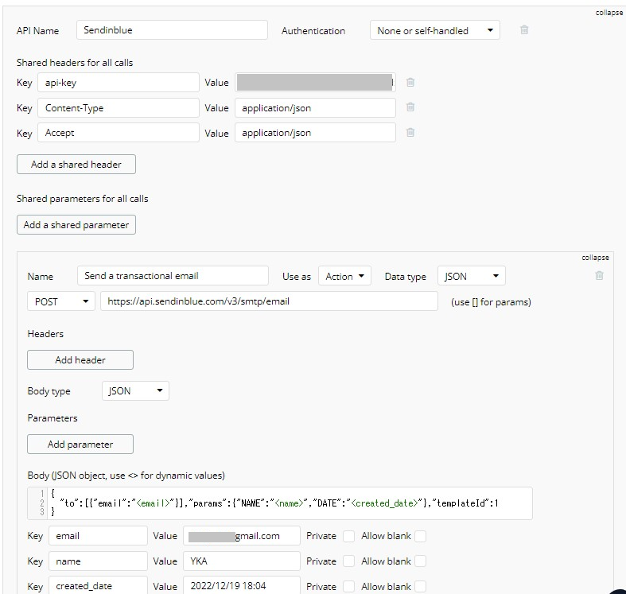Click 'Add a shared header' button
626x594 pixels.
pos(76,165)
